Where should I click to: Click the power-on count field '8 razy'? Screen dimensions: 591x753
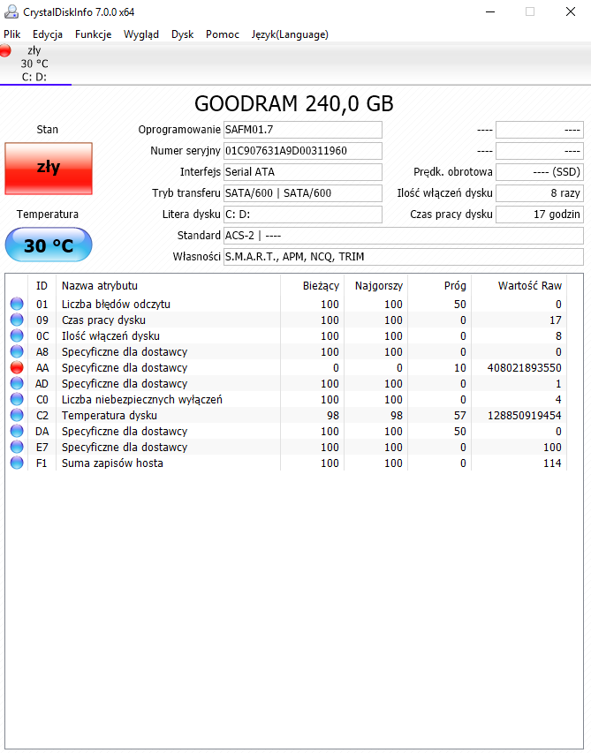(x=540, y=193)
